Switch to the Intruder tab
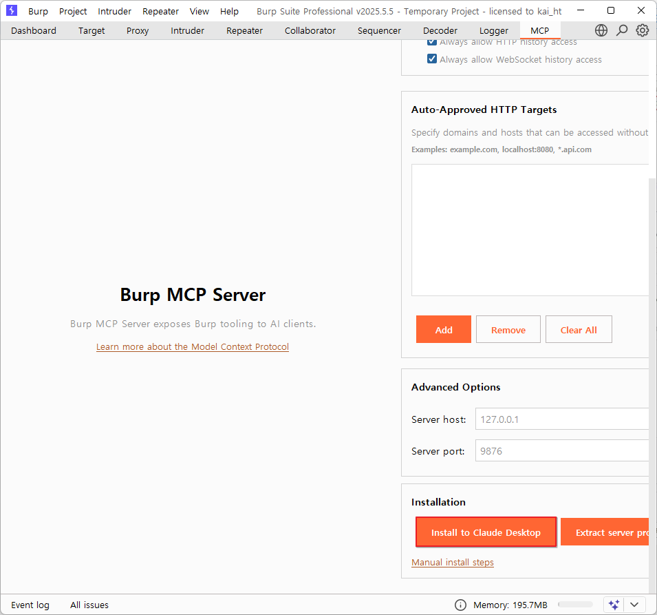657x615 pixels. (187, 30)
